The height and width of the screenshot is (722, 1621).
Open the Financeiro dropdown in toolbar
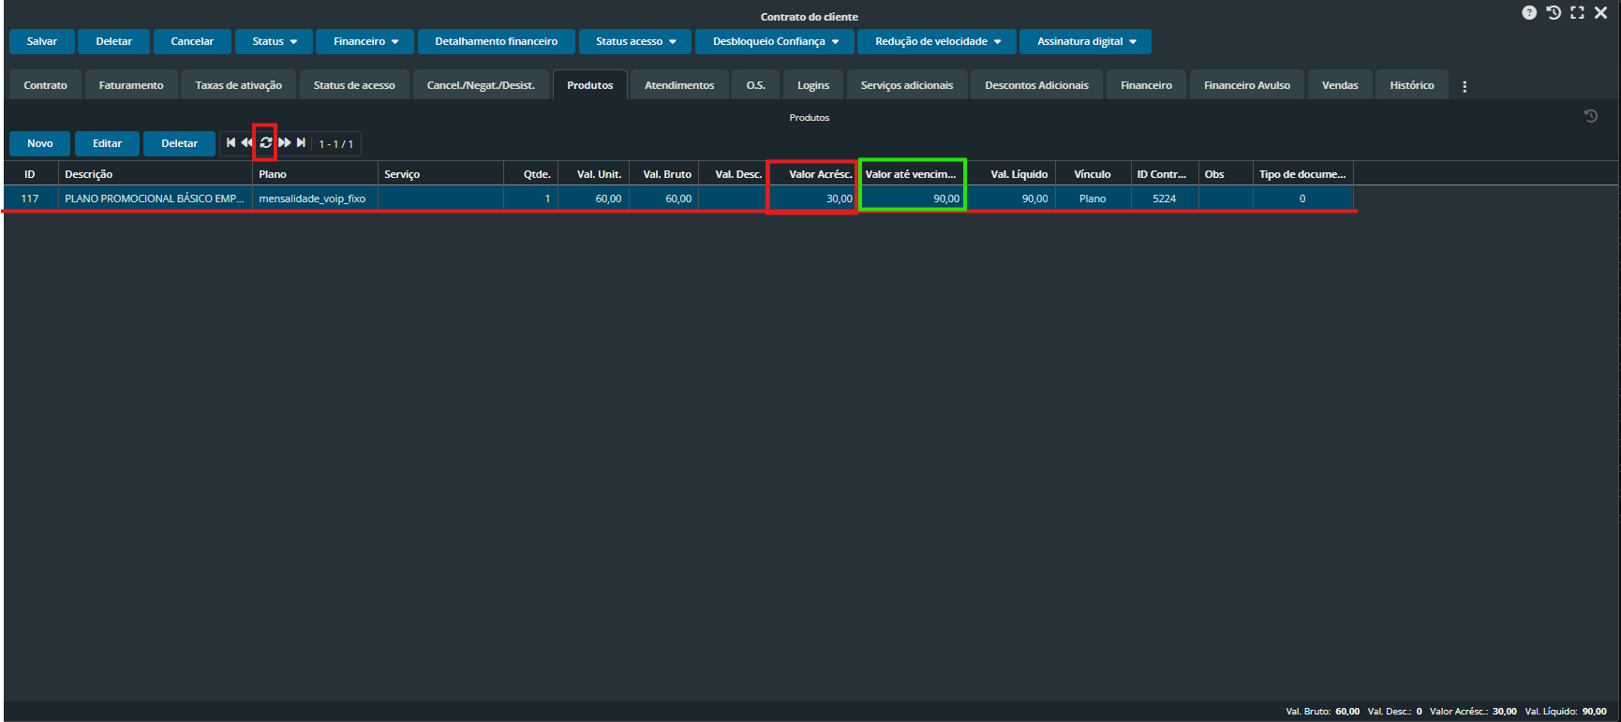coord(366,42)
